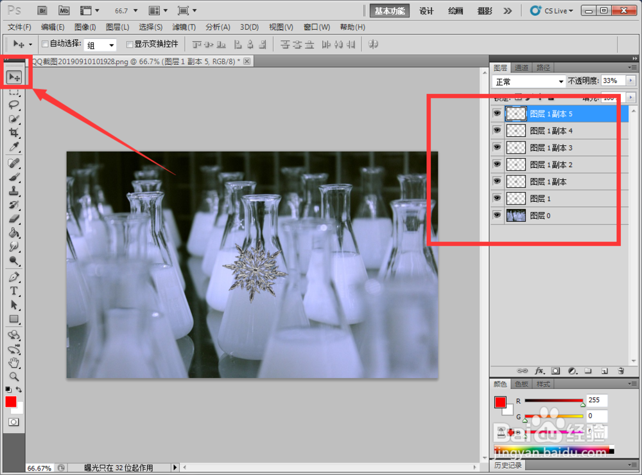Select the Pen tool
This screenshot has height=475, width=642.
(x=14, y=275)
